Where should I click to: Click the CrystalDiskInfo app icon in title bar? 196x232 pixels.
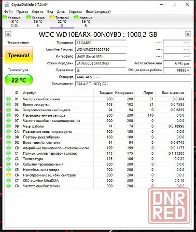coord(7,4)
